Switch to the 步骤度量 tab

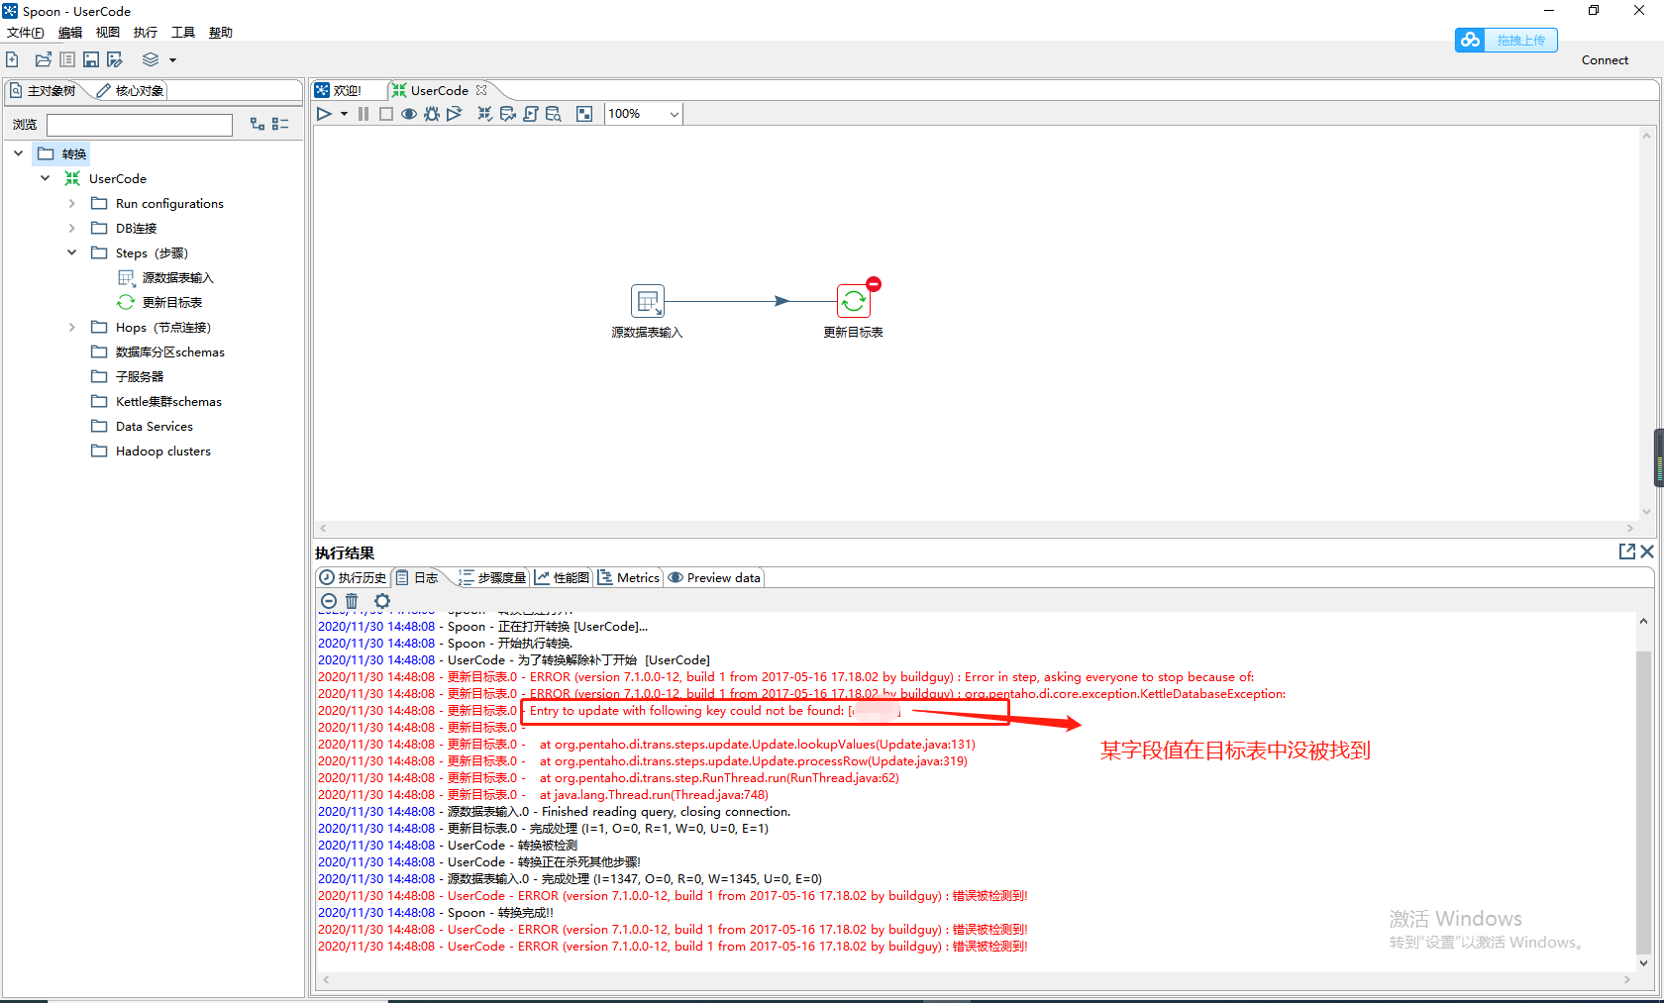[x=492, y=578]
